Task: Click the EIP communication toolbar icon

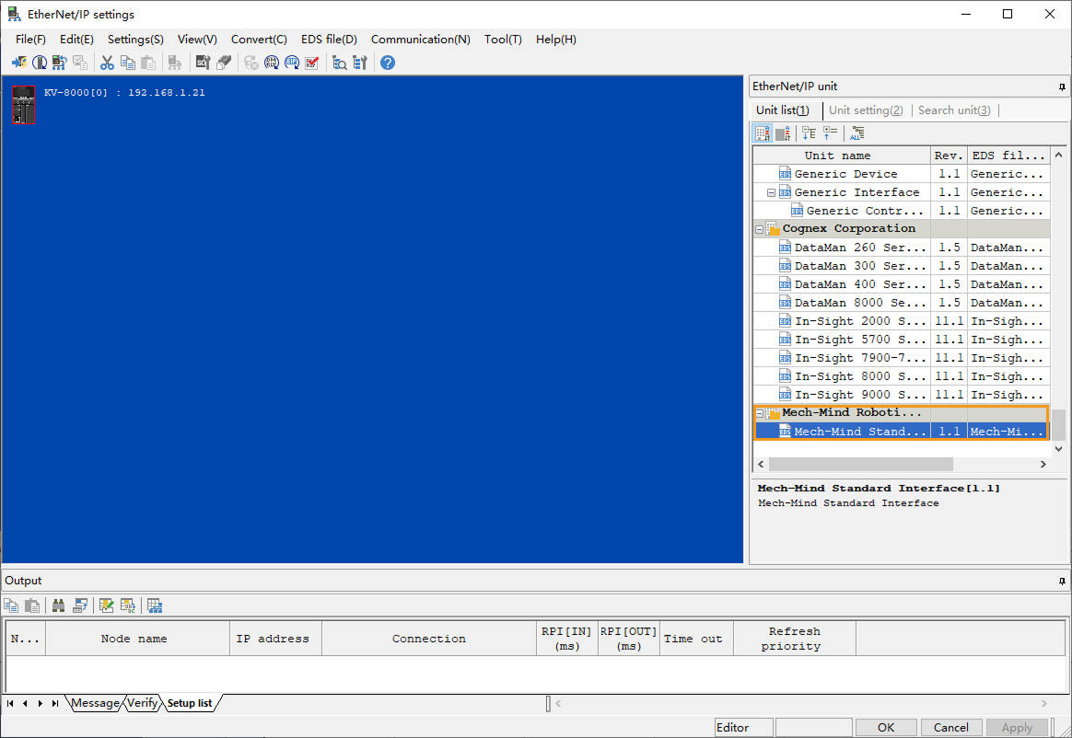Action: click(x=293, y=62)
